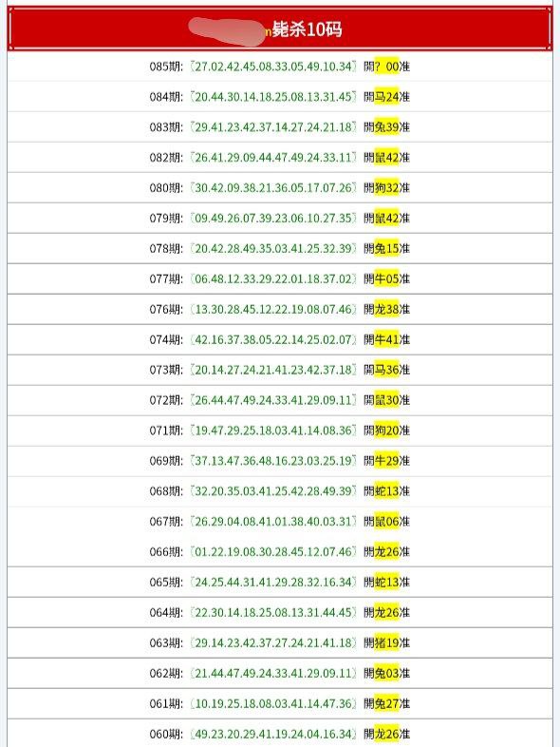Click highlighted 龙38 in 076期 row

pyautogui.click(x=386, y=309)
